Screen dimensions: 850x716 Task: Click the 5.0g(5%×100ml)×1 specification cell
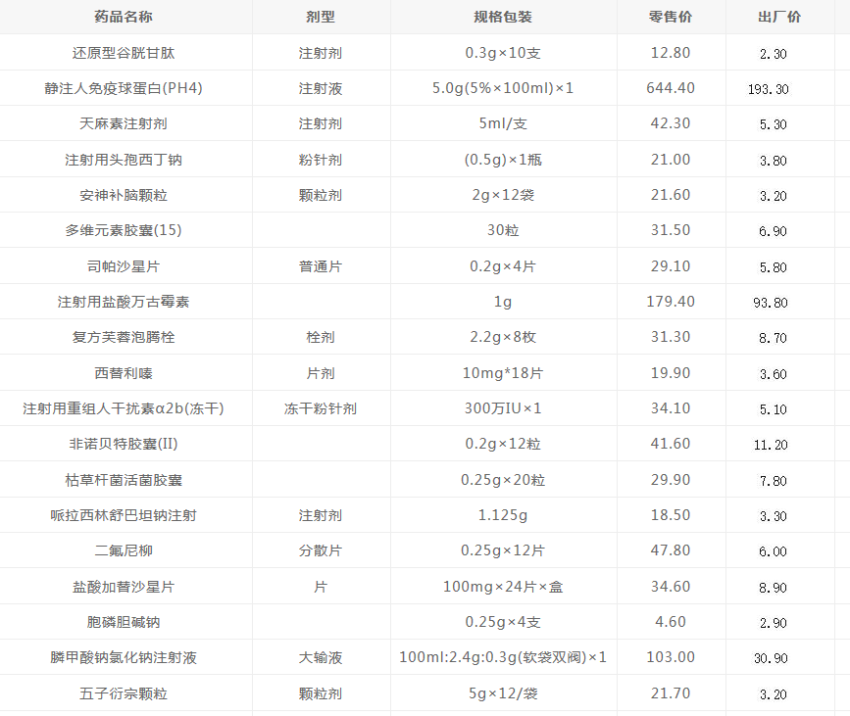pos(503,88)
